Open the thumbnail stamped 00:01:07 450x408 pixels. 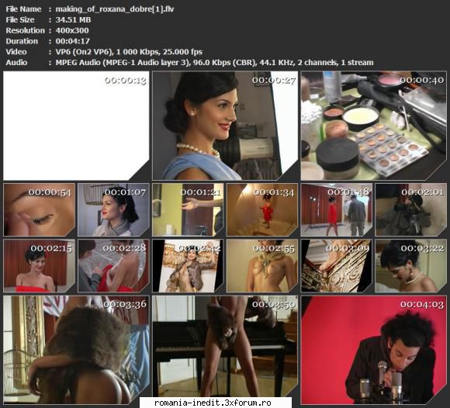113,209
